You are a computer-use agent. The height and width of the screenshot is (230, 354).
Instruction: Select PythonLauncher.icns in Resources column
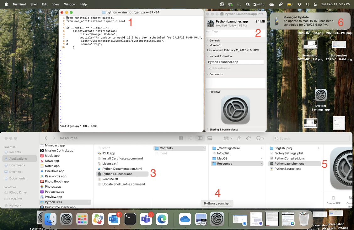(x=294, y=164)
